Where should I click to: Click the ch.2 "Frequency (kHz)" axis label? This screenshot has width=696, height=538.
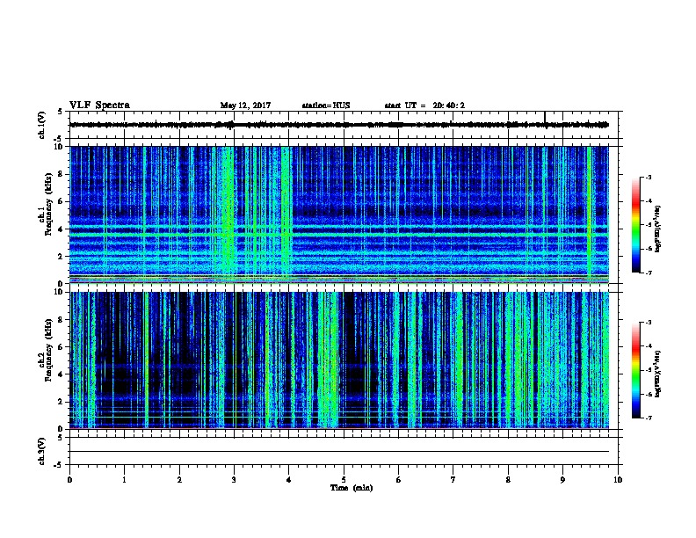point(48,350)
